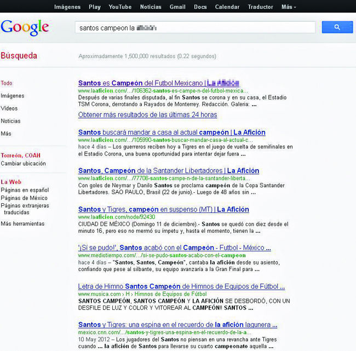Expand Más herramientas in sidebar
Image resolution: width=356 pixels, height=351 pixels.
[x=22, y=223]
